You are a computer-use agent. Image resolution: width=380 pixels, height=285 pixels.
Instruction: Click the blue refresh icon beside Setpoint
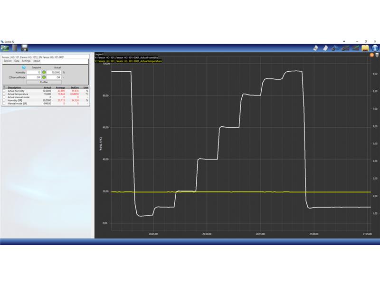(x=24, y=67)
